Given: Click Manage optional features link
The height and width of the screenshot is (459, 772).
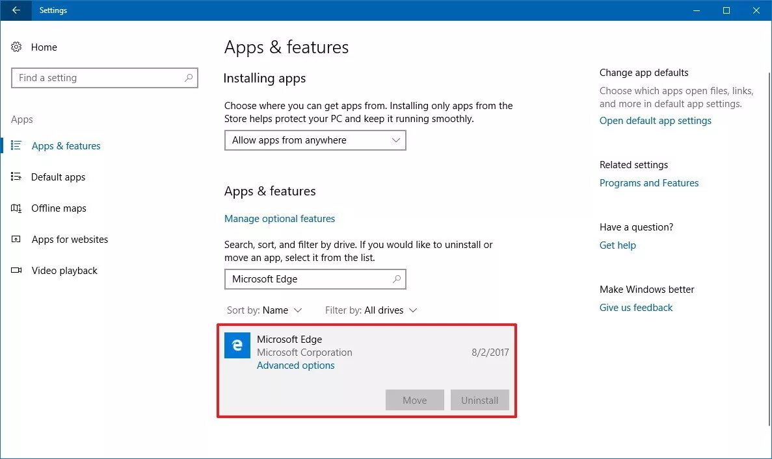Looking at the screenshot, I should (x=280, y=219).
